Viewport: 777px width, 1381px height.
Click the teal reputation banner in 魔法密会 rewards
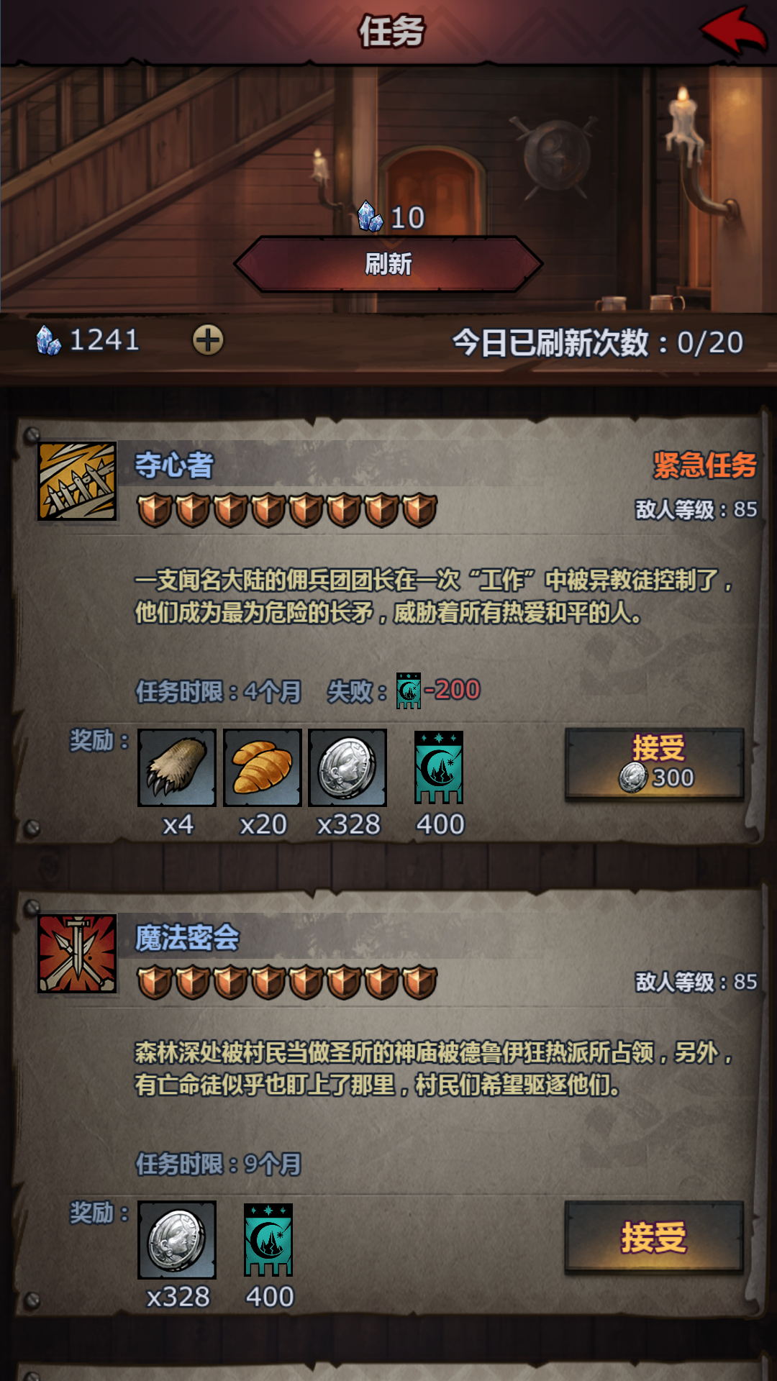tap(268, 1240)
